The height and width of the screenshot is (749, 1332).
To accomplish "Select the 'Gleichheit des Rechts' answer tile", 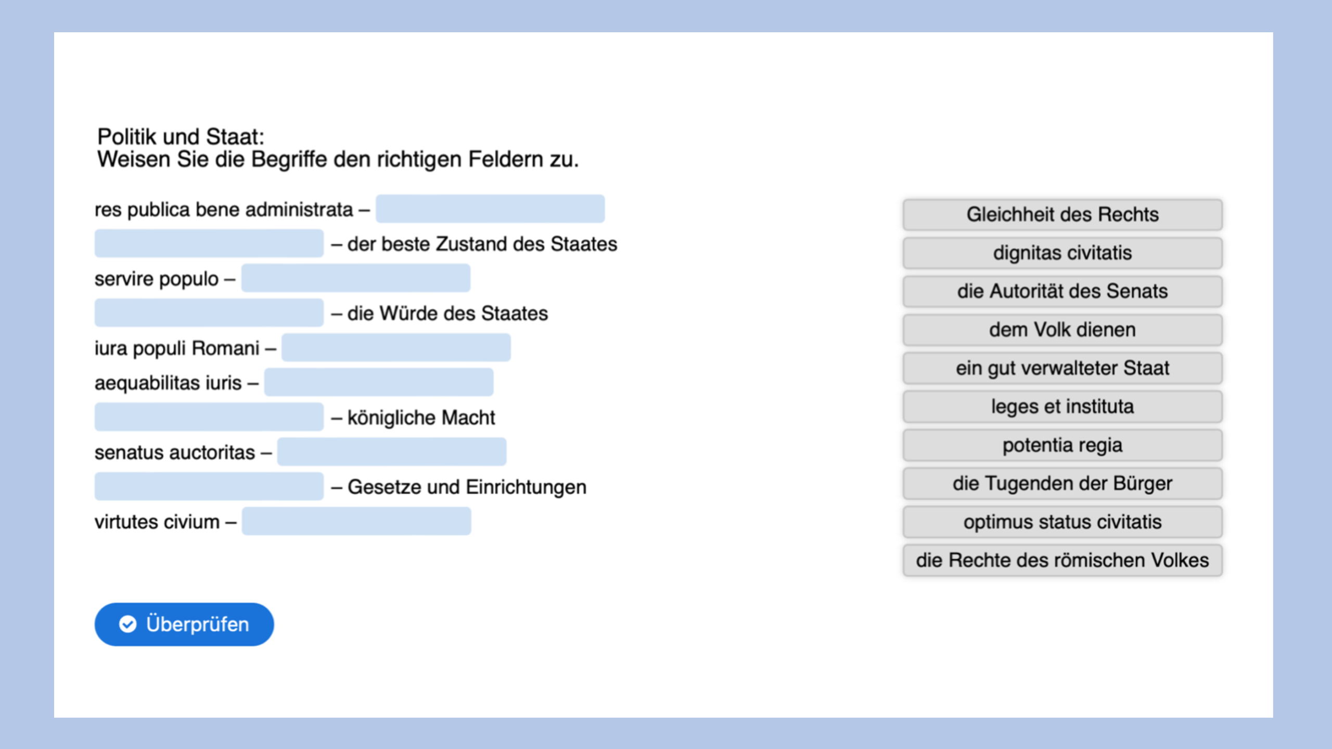I will pos(1062,214).
